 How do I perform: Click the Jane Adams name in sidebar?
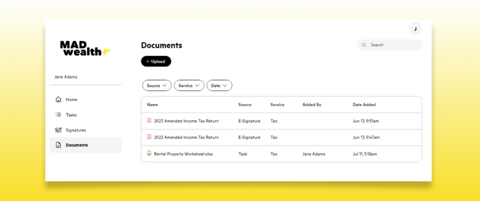tap(66, 77)
